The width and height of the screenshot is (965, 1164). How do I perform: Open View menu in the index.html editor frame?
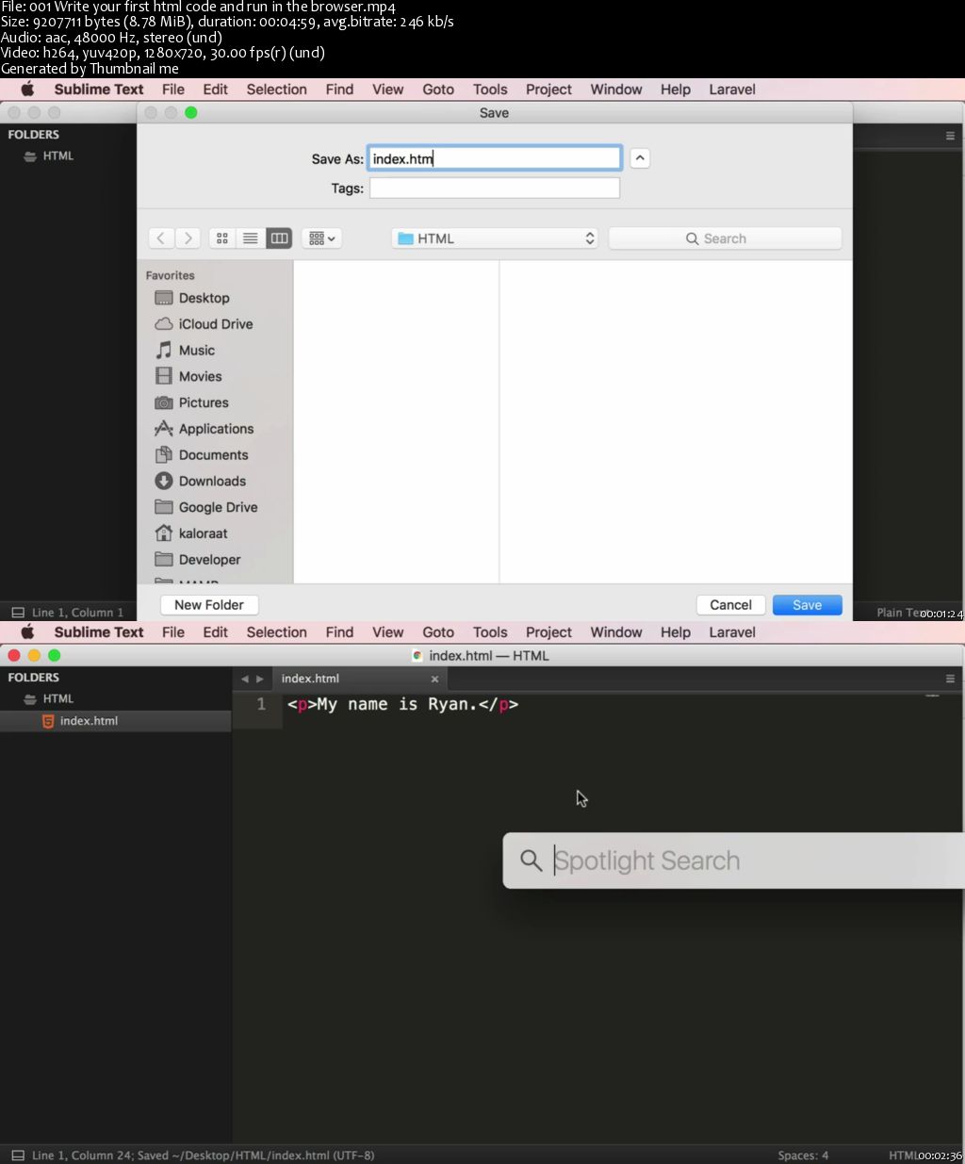[387, 632]
